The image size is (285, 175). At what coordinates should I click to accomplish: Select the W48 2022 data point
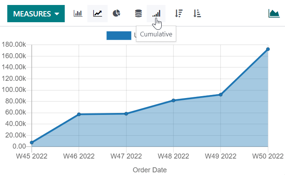174,100
